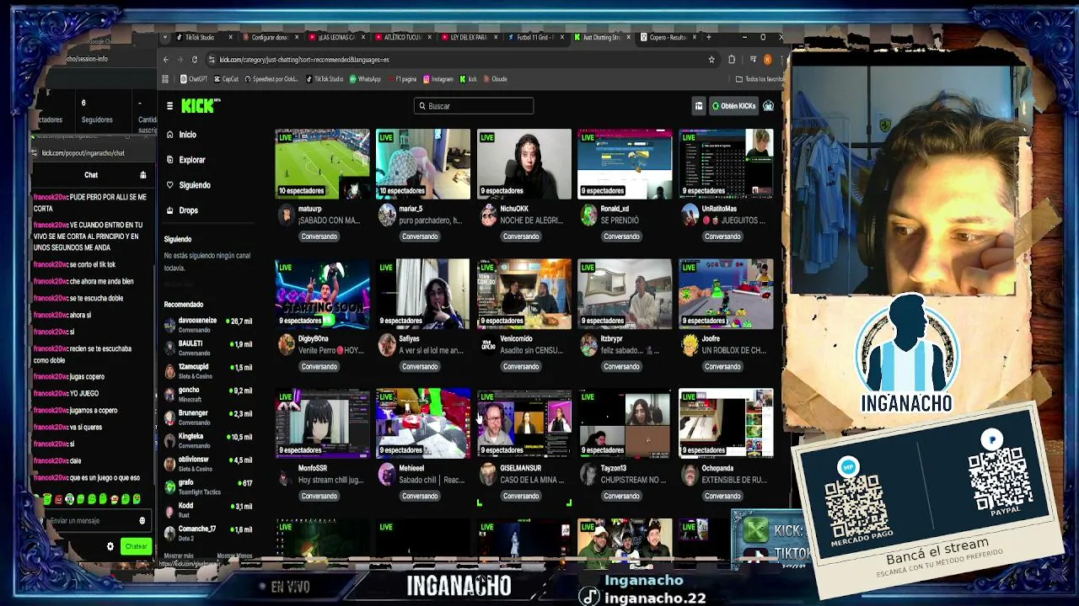Click the gift icon in Chat header
The width and height of the screenshot is (1079, 606).
point(142,175)
